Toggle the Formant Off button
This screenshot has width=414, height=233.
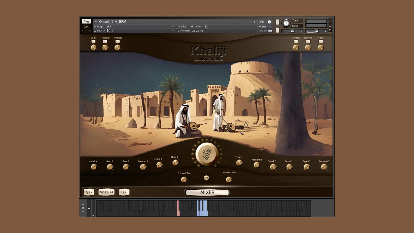click(x=206, y=178)
